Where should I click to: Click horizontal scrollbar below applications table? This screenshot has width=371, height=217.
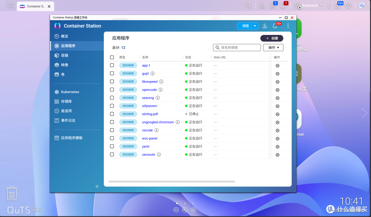pos(171,182)
